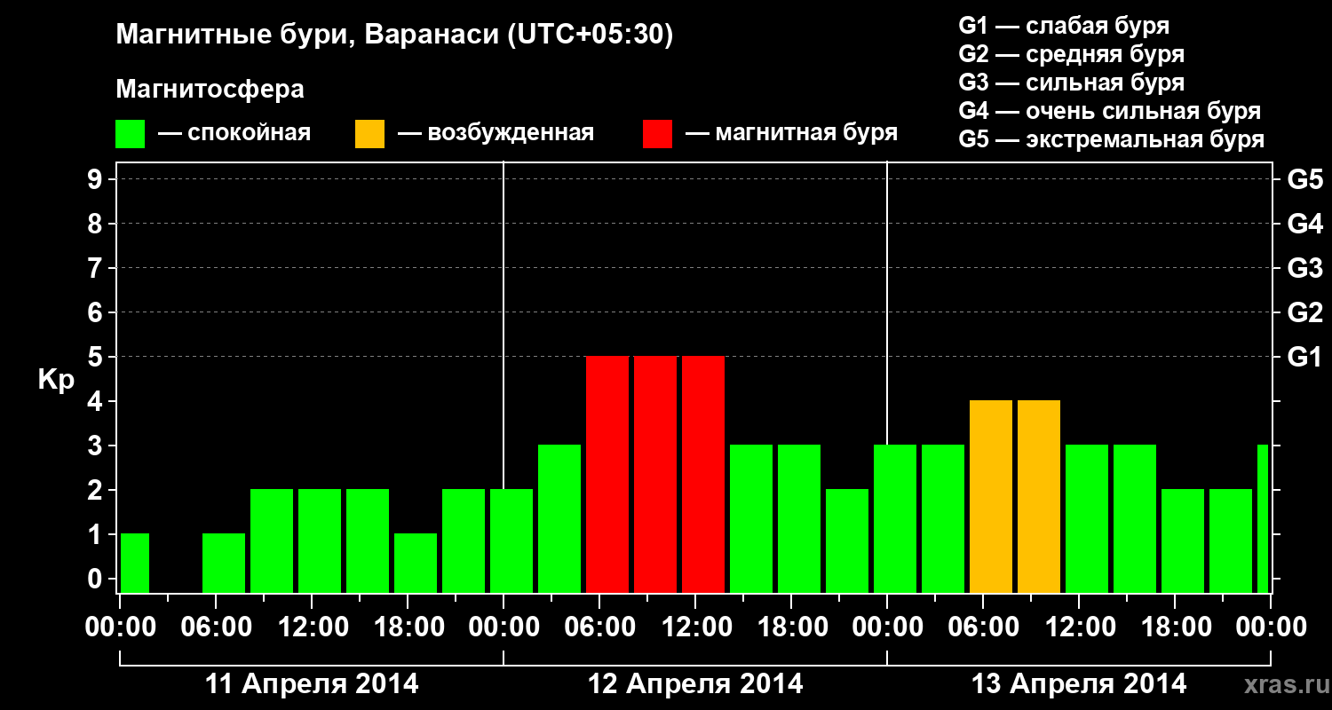Click the red 'магнитная буря' legend swatch

pos(657,134)
